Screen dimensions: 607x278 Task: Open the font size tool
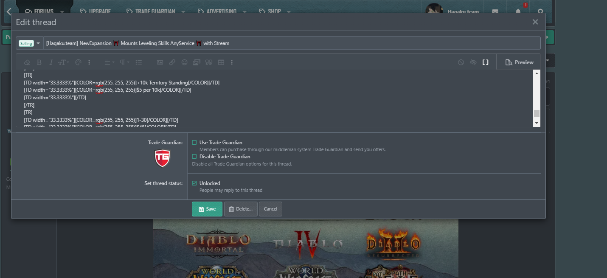coord(64,62)
